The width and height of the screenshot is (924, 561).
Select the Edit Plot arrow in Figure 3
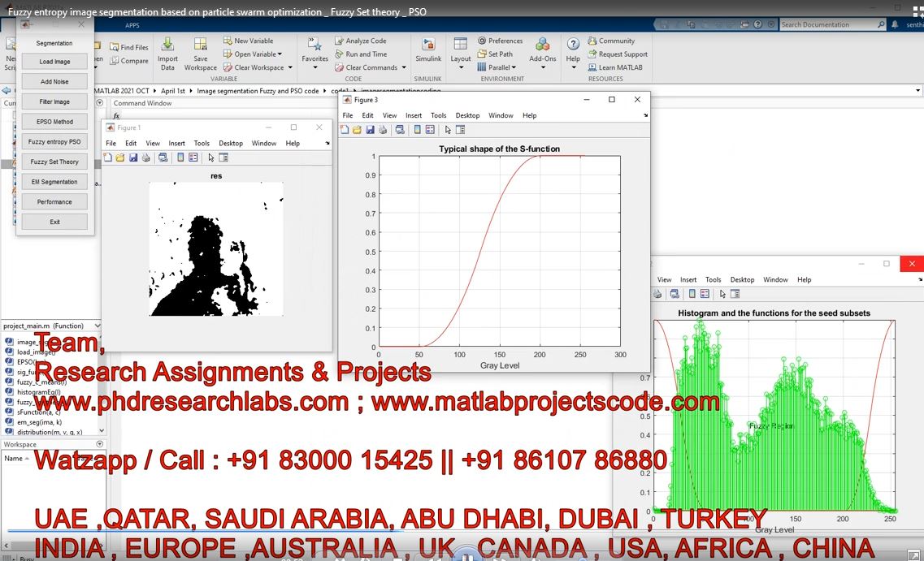pyautogui.click(x=447, y=130)
